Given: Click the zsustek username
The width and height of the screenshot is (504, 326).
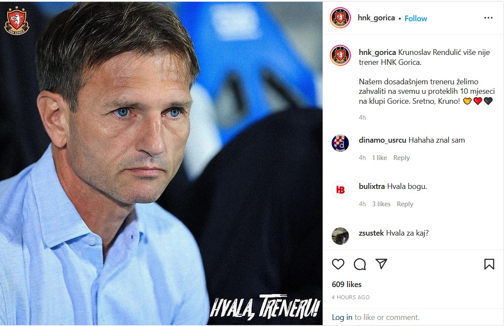Looking at the screenshot, I should coord(371,233).
